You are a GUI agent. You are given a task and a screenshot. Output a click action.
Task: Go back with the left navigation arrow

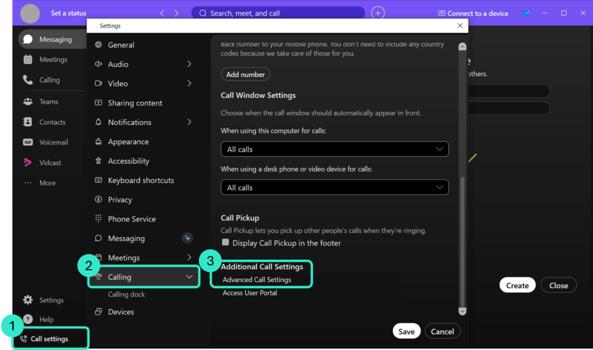click(x=162, y=13)
